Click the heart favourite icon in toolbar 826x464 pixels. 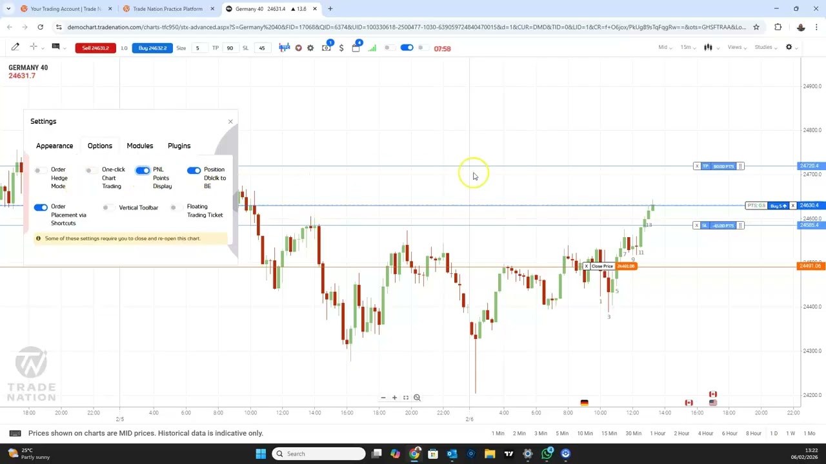(x=298, y=48)
